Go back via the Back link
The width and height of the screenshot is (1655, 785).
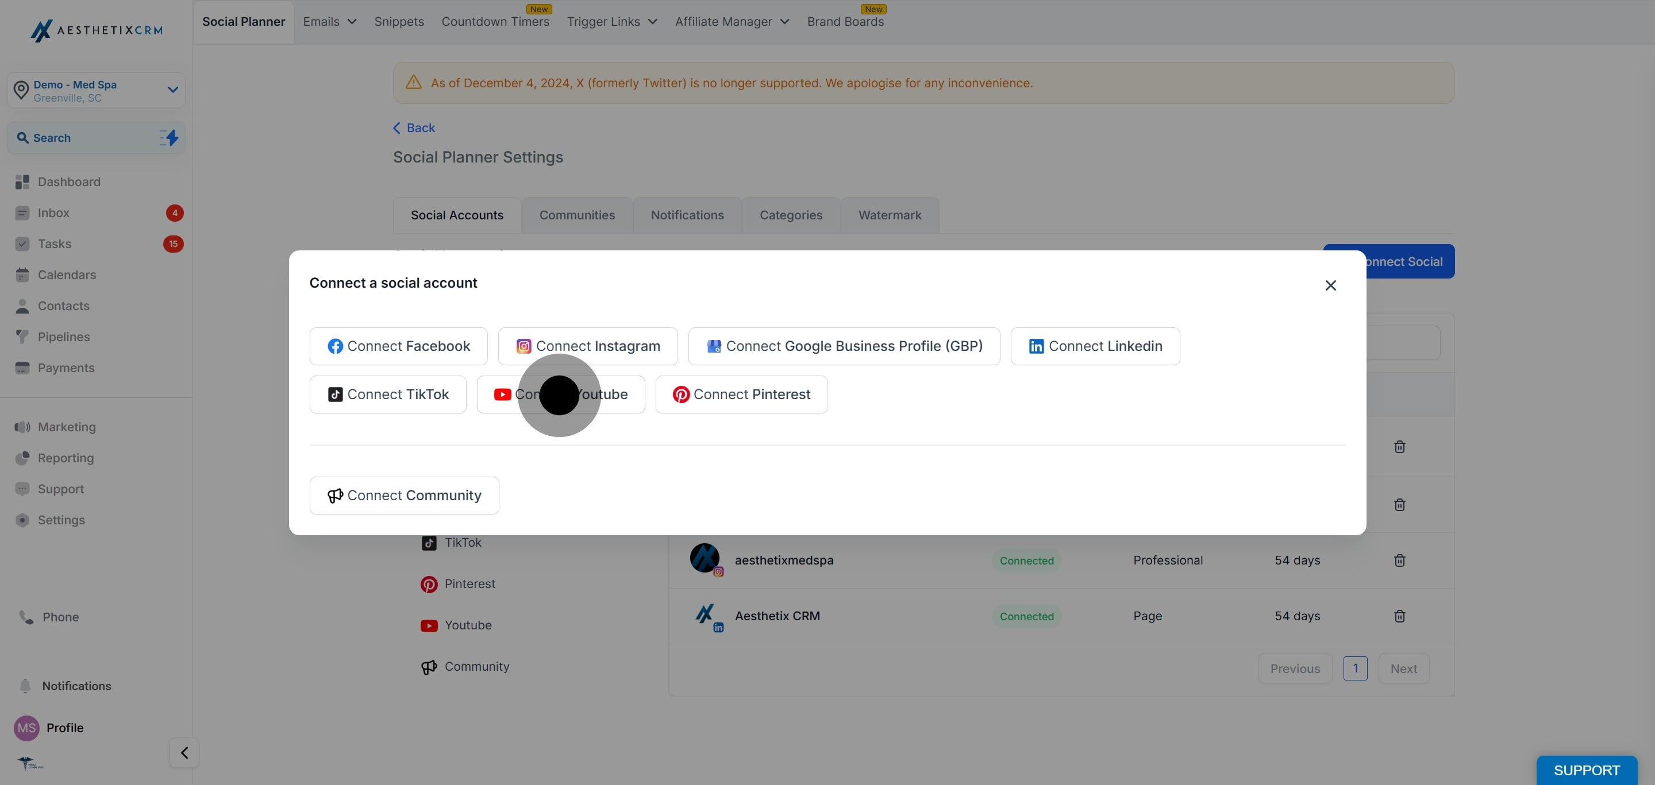pos(414,127)
